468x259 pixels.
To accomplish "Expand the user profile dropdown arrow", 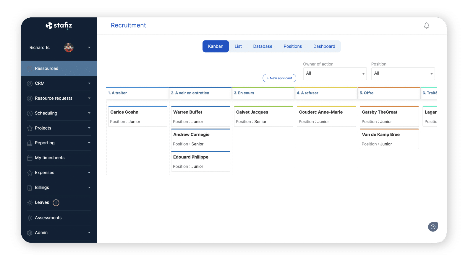I will point(89,47).
